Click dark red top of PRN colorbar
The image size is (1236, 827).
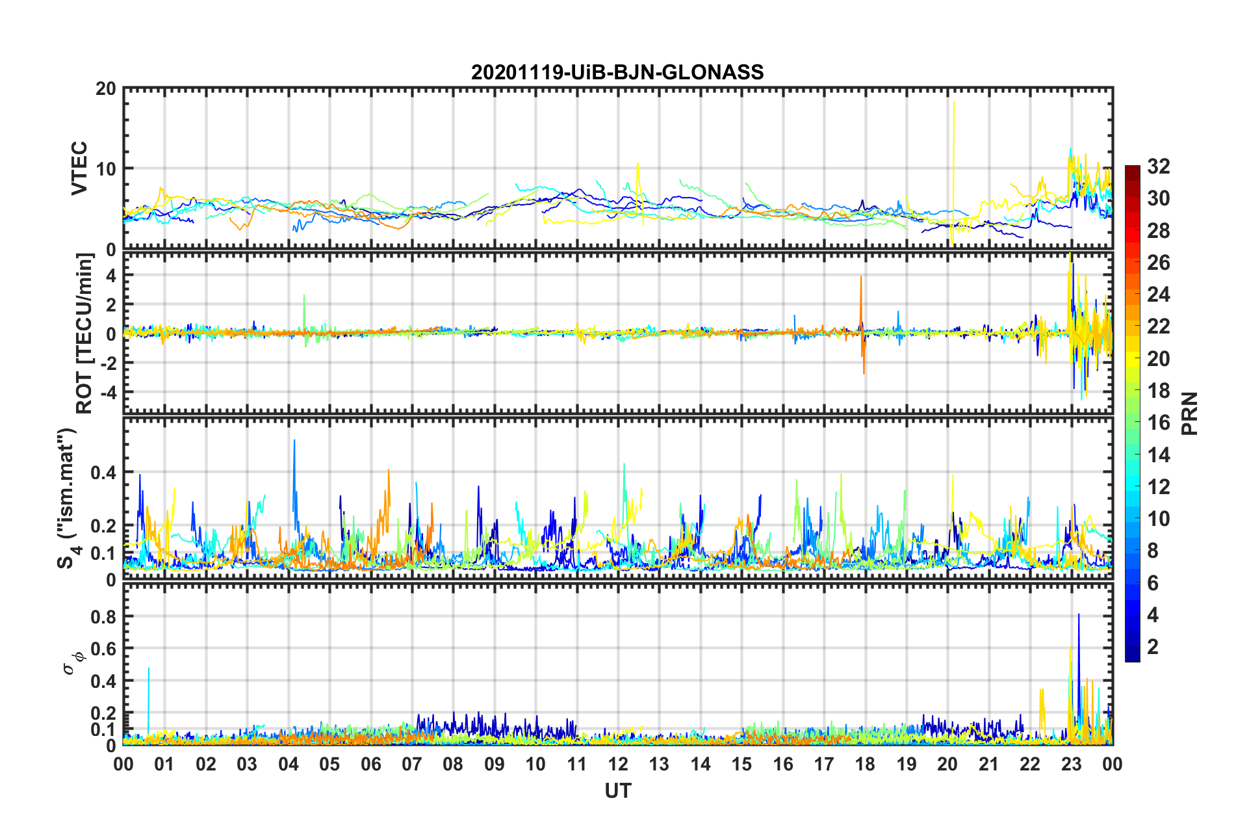1133,170
